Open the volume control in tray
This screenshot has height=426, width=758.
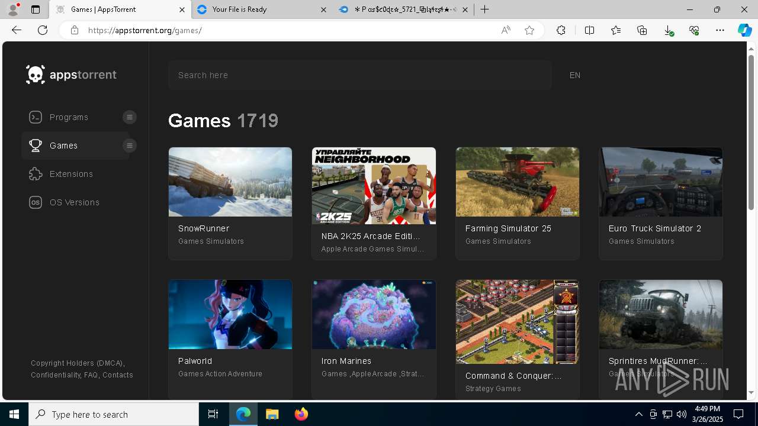click(x=682, y=414)
